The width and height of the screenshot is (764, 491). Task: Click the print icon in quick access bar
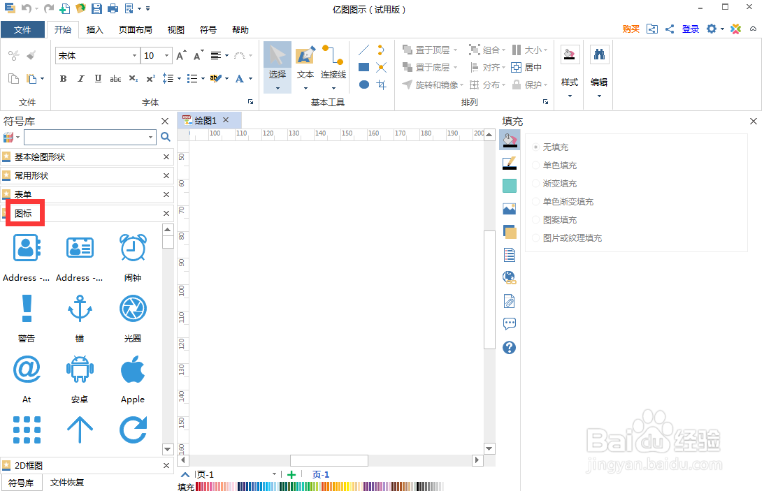pos(113,8)
